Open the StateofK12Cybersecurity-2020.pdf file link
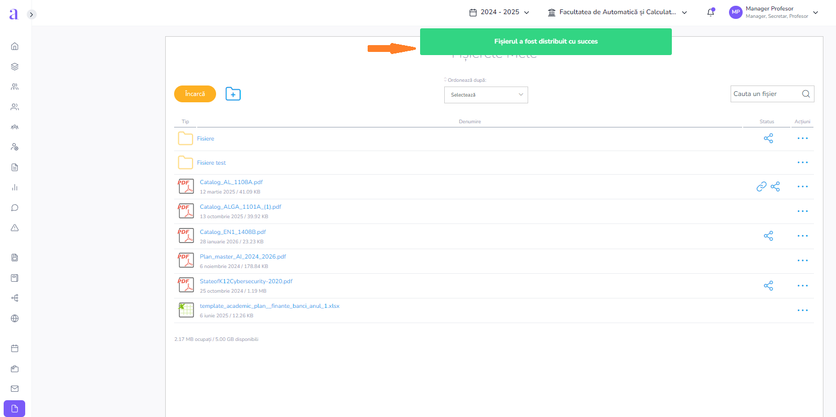The height and width of the screenshot is (417, 836). pos(246,281)
